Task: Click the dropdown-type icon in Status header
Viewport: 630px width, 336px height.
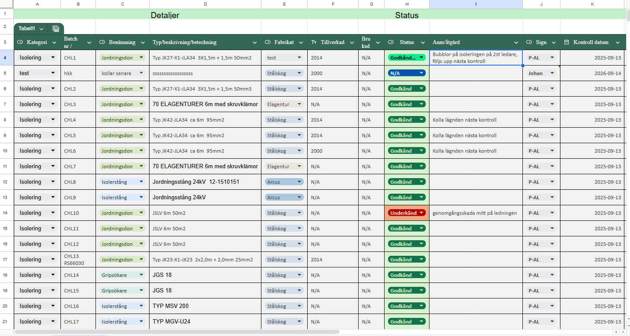Action: click(x=391, y=42)
